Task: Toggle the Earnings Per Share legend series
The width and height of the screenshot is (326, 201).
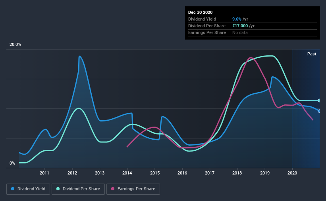Action: (x=133, y=189)
